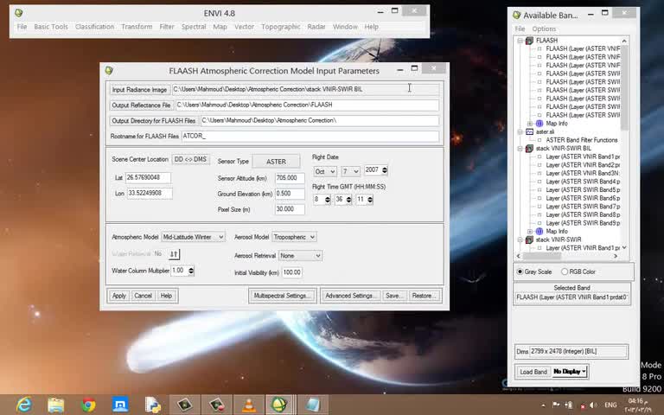Click the Lat coordinate input field
Image resolution: width=664 pixels, height=415 pixels.
click(148, 177)
